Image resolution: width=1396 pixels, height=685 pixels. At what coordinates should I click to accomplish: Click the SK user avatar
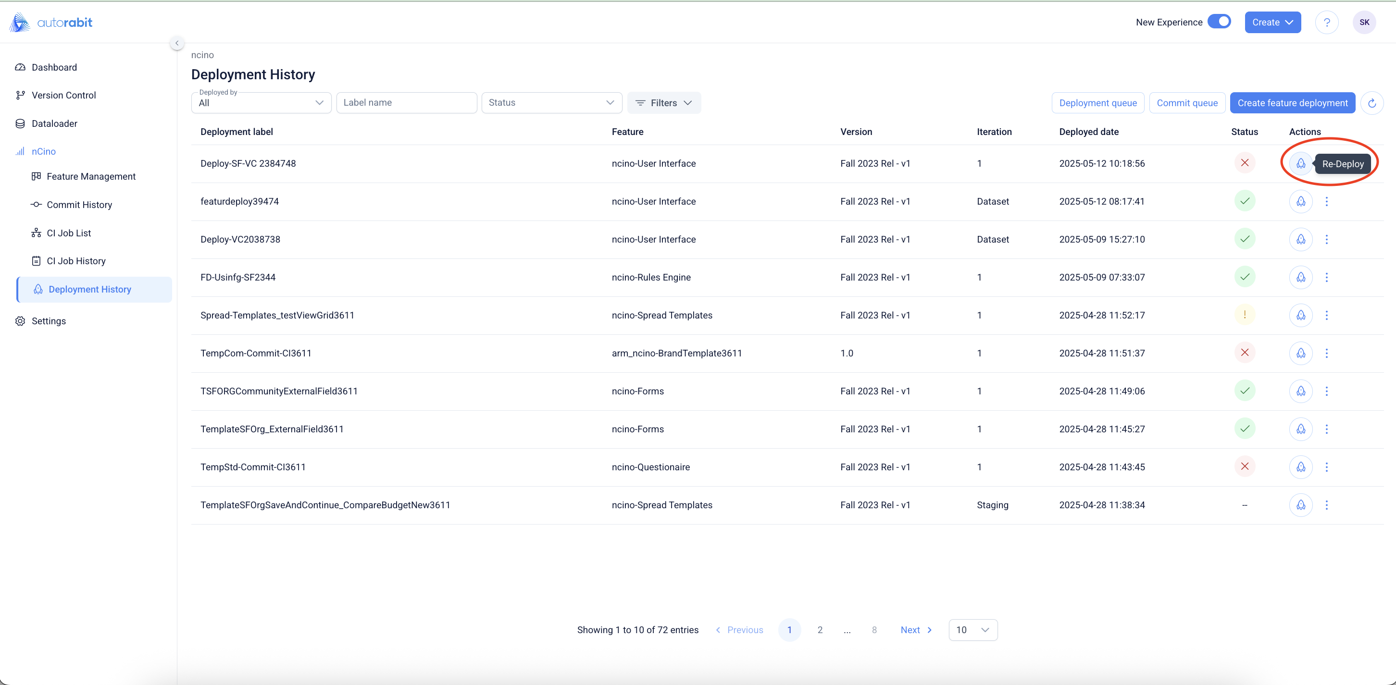coord(1364,22)
